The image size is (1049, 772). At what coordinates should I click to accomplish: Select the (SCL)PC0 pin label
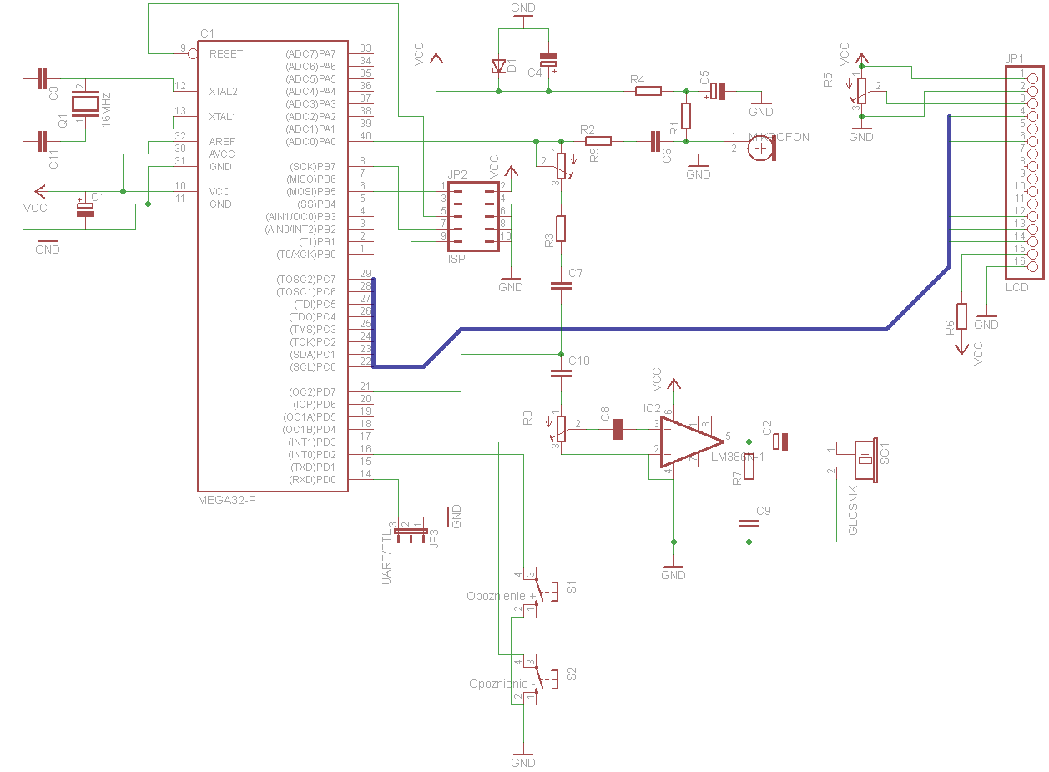(311, 366)
